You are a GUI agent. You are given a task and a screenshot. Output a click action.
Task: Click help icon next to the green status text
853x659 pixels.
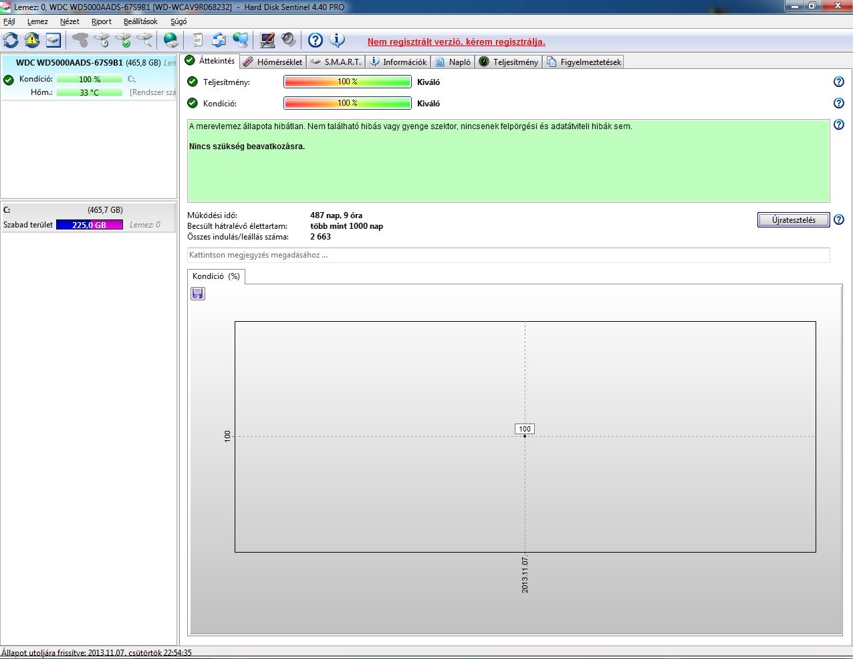point(839,124)
